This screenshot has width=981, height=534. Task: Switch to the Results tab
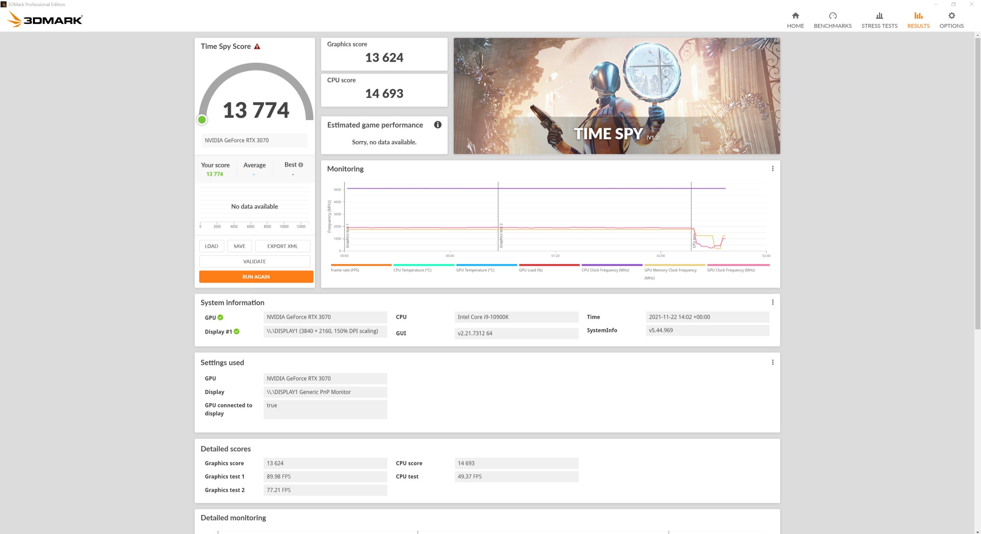click(918, 20)
